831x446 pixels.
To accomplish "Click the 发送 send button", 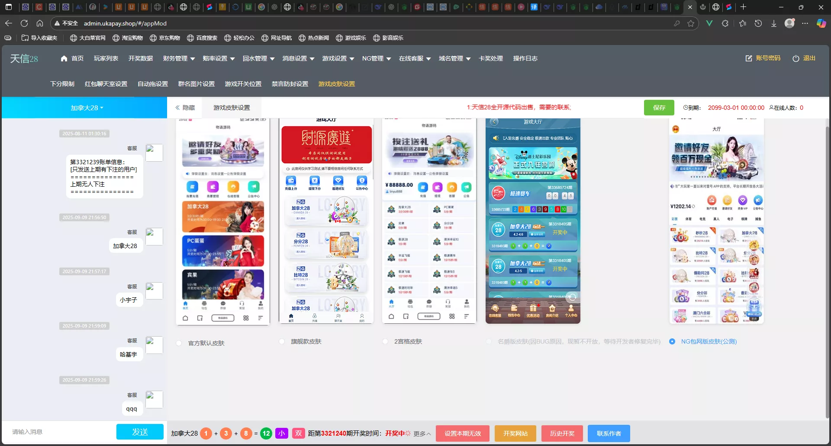I will click(x=140, y=432).
